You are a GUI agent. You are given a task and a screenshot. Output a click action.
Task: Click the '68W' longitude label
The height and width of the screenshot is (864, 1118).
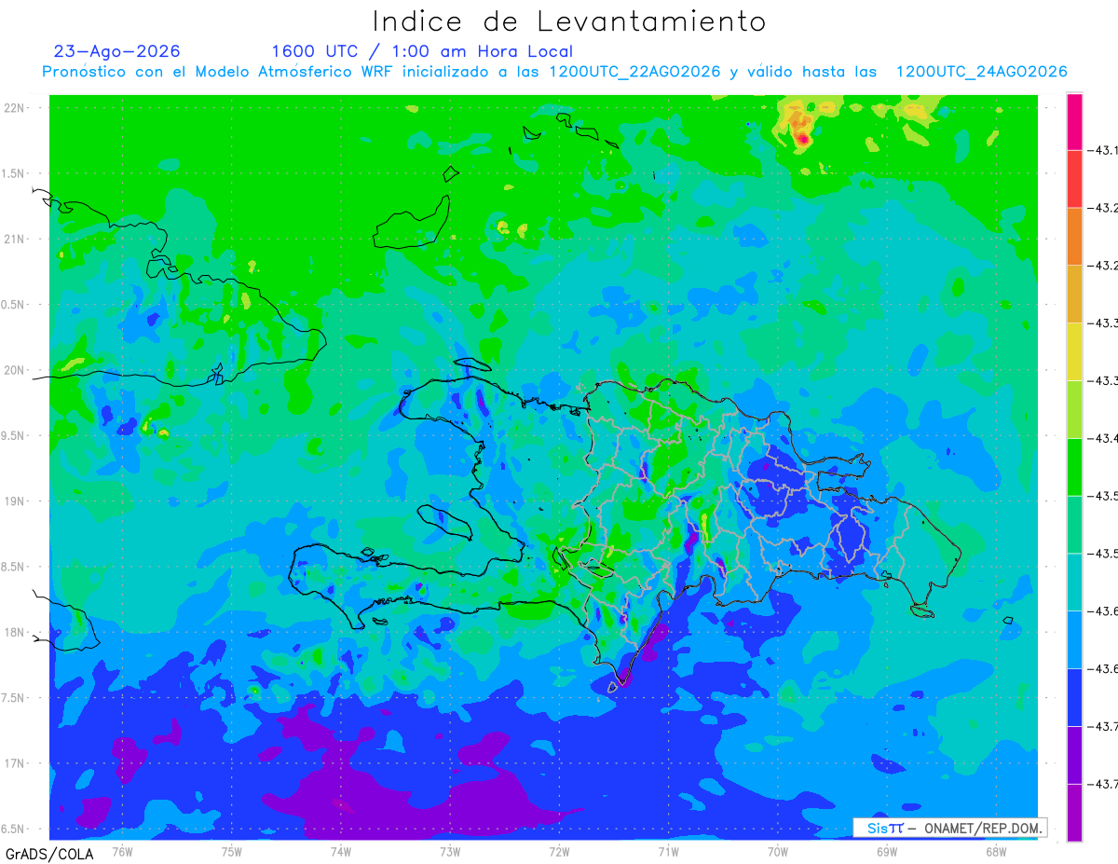click(996, 851)
